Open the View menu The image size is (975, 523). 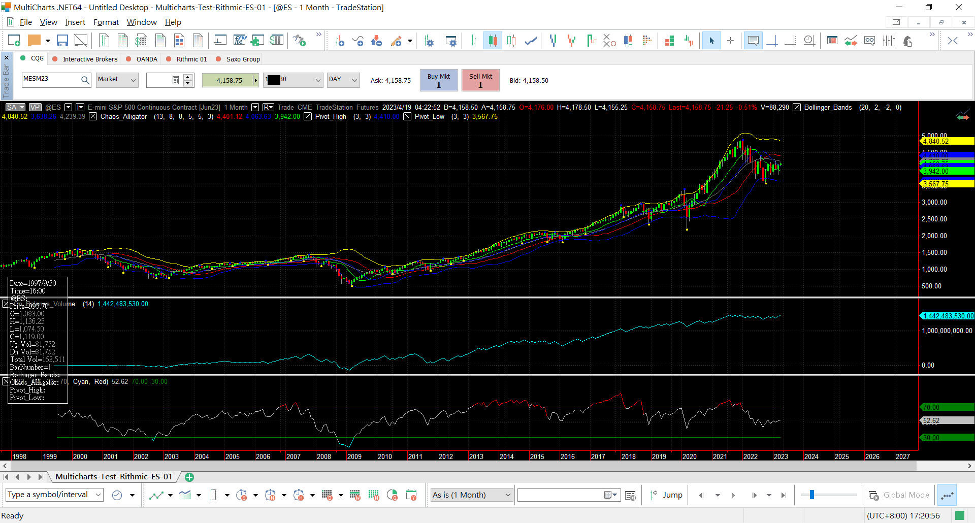(x=48, y=22)
